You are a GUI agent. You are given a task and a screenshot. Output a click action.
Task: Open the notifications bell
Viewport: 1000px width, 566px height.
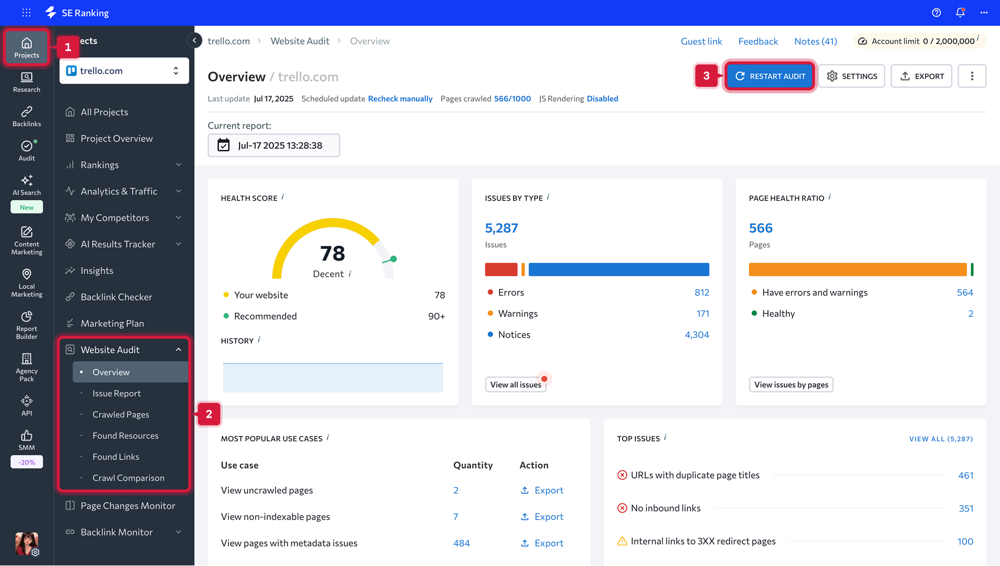click(x=960, y=12)
